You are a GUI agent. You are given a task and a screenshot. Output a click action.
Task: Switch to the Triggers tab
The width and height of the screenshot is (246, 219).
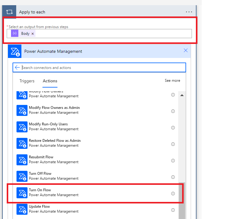(x=27, y=81)
